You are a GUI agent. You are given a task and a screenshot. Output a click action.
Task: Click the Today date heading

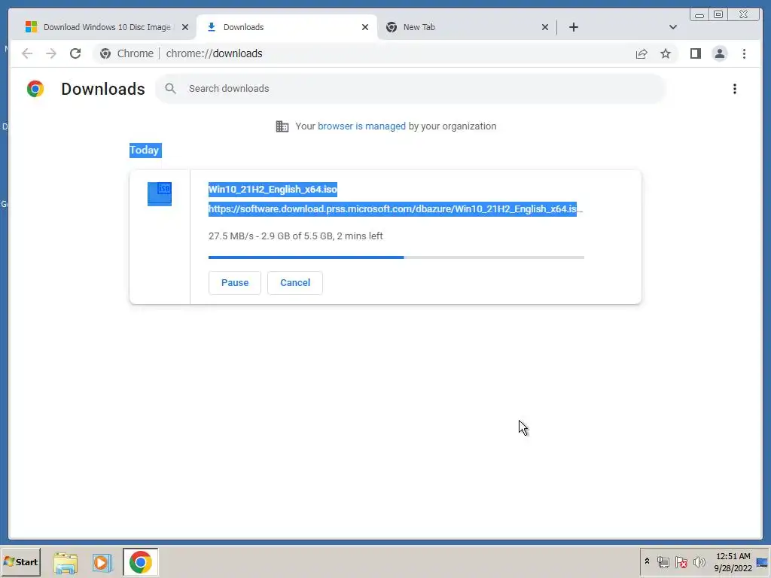145,150
